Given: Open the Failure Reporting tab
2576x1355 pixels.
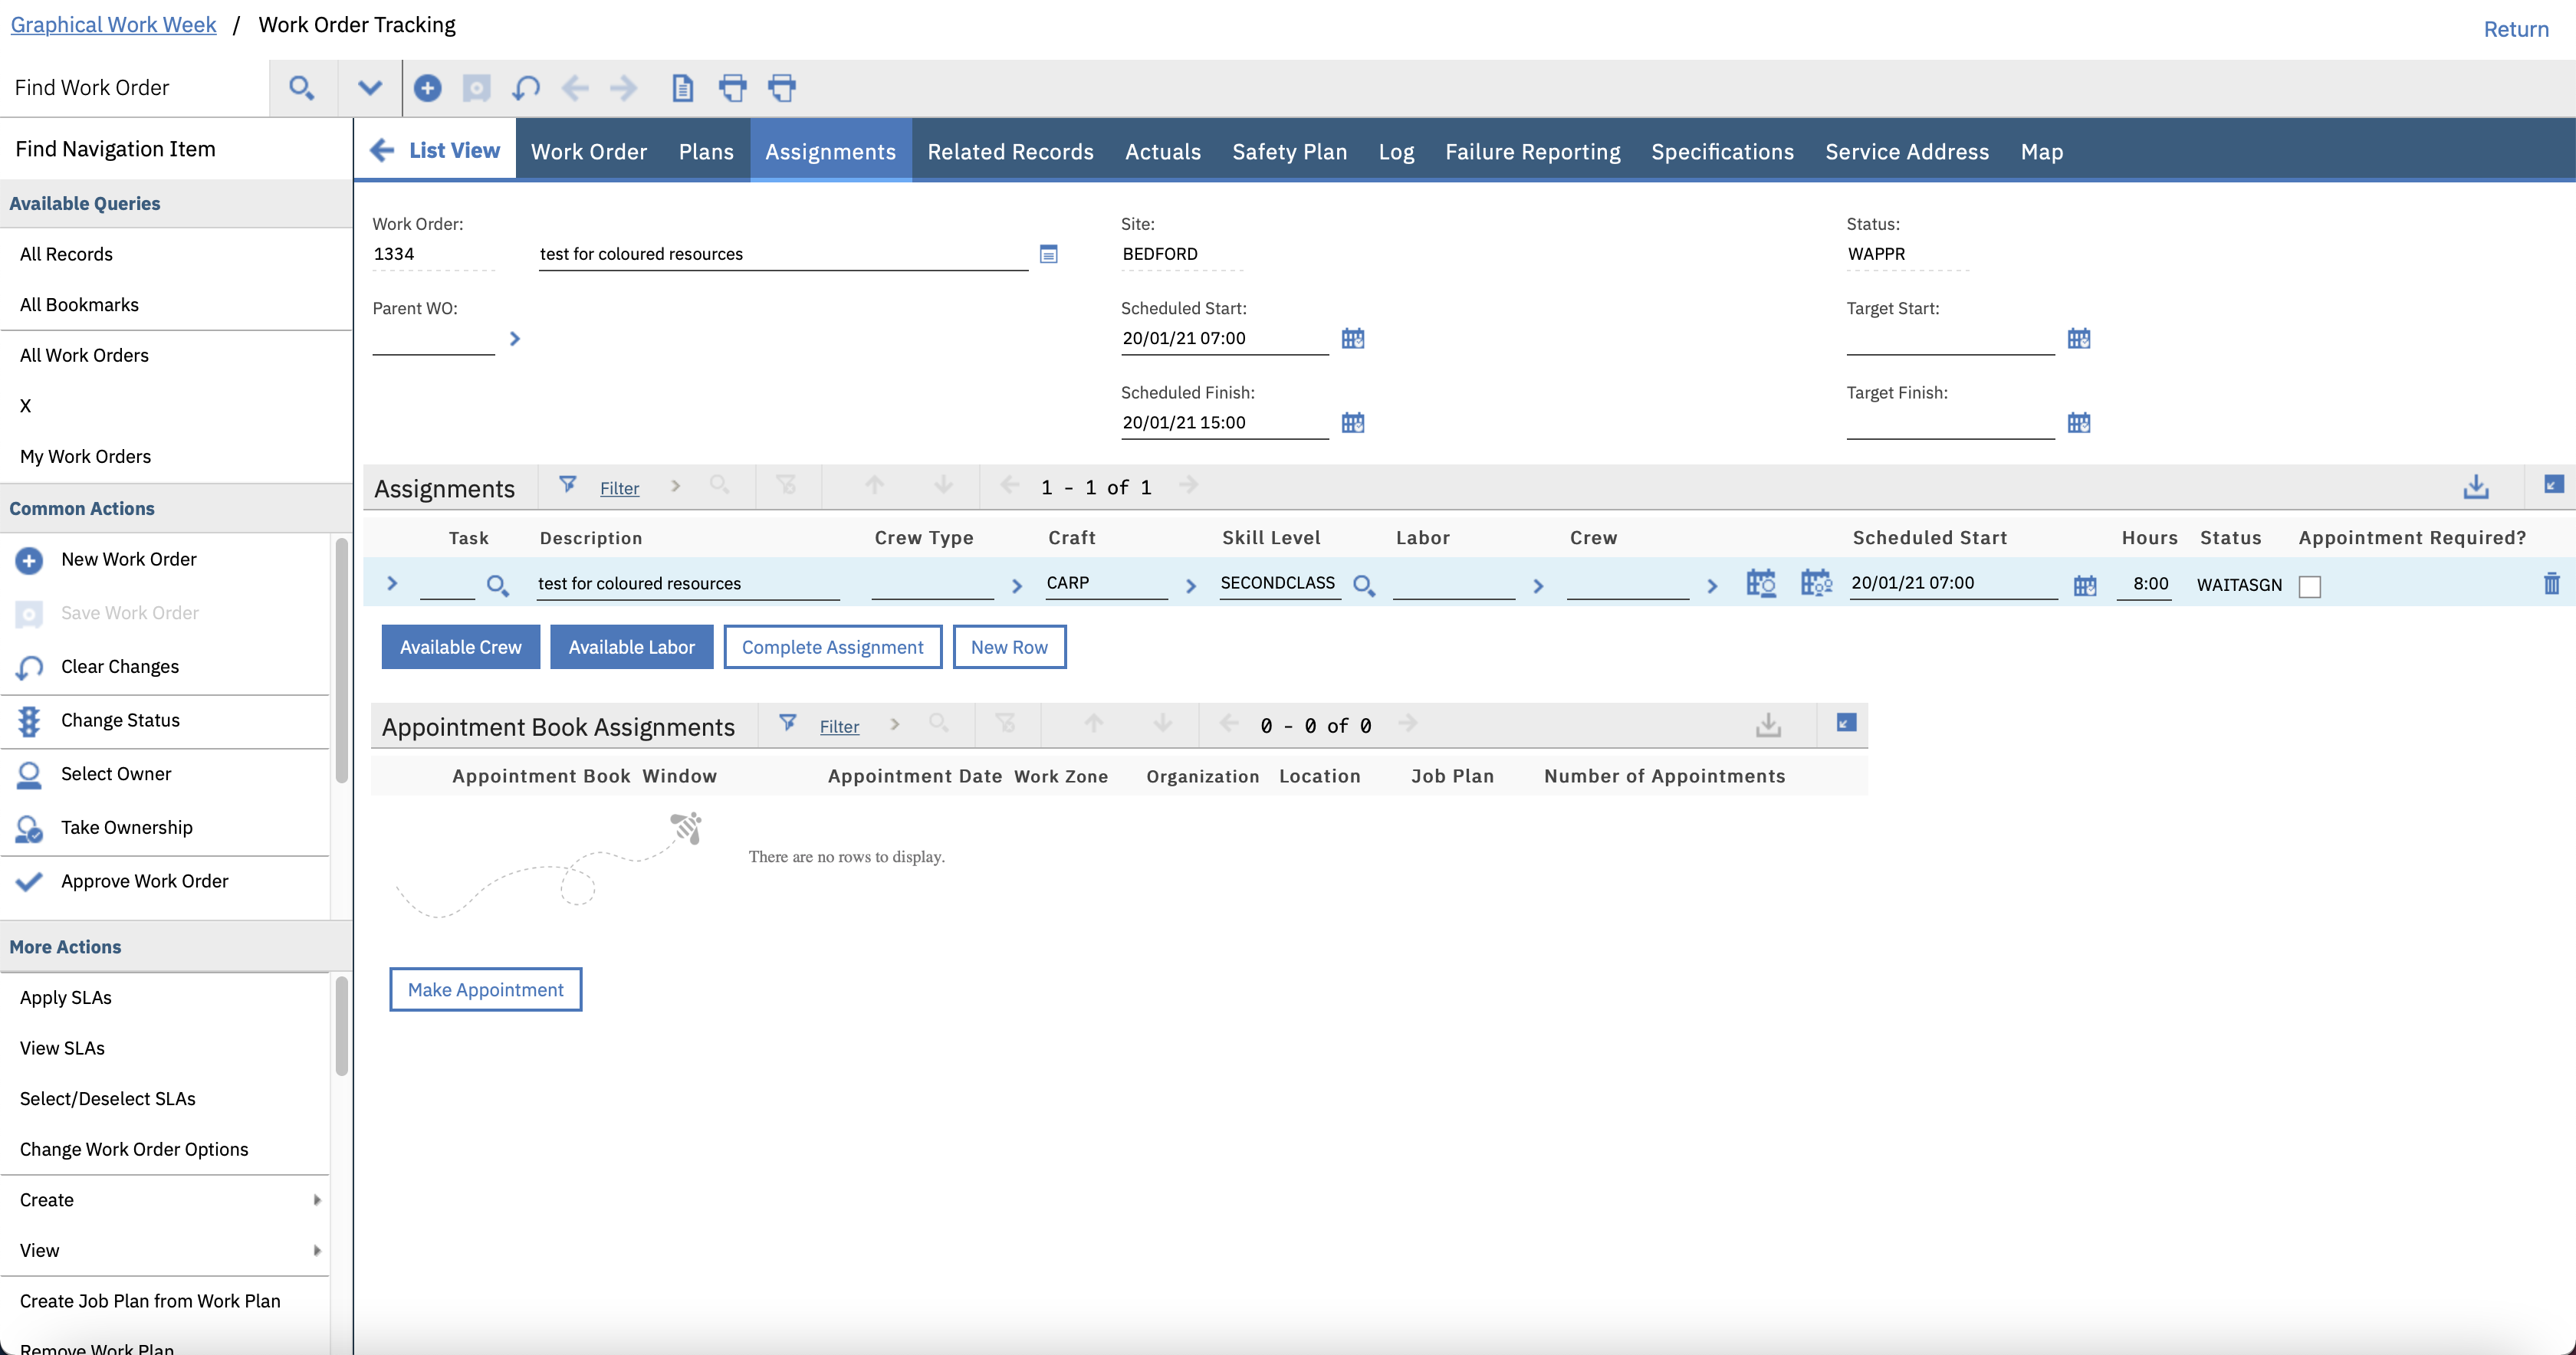Looking at the screenshot, I should (x=1532, y=152).
